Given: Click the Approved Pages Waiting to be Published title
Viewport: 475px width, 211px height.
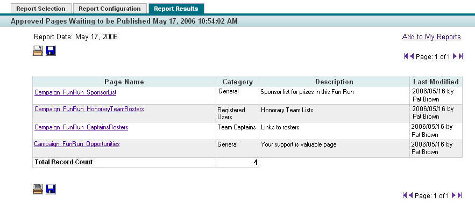Looking at the screenshot, I should (124, 21).
